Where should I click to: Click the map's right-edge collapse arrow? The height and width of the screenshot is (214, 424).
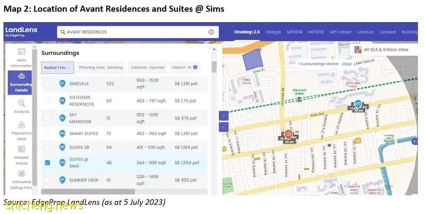(415, 142)
